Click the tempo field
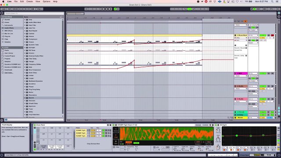The image size is (281, 158). tap(15, 9)
